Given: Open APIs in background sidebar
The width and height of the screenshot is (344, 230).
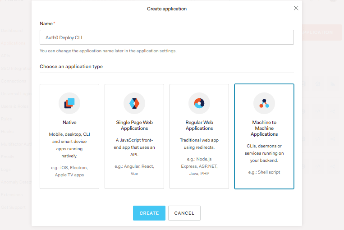Looking at the screenshot, I should click(x=5, y=56).
